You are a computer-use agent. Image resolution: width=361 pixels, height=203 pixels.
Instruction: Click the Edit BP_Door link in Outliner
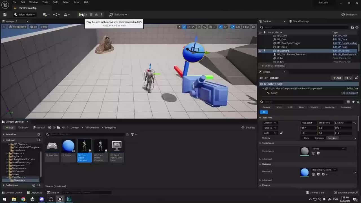pos(340,39)
